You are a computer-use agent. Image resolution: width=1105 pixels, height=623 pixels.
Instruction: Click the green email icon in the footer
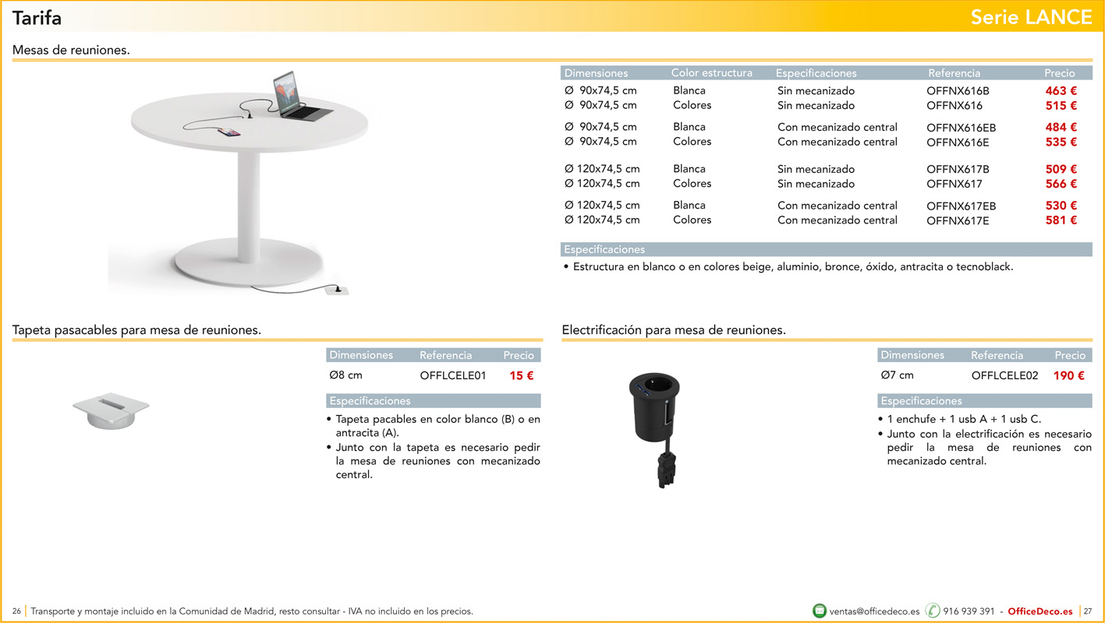click(819, 611)
